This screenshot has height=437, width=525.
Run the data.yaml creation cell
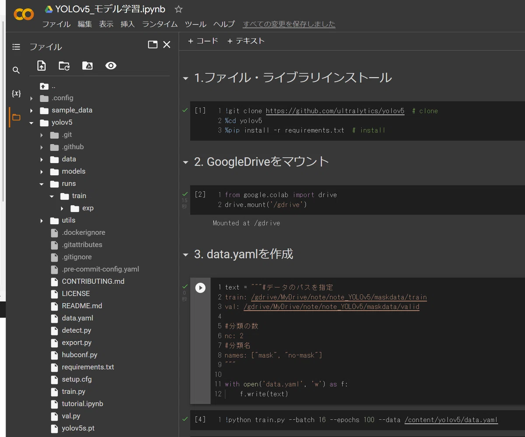(x=200, y=288)
